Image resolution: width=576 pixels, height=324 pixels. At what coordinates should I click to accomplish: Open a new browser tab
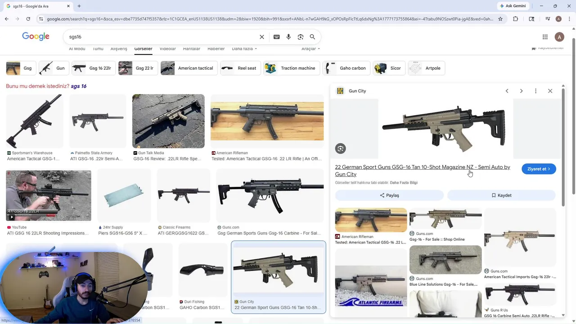[x=79, y=6]
